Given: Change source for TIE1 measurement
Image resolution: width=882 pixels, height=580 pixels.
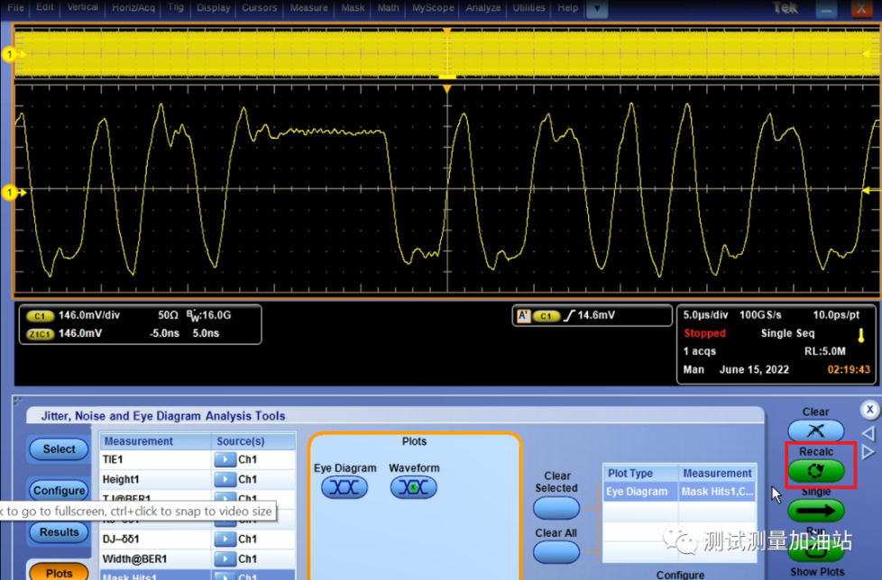Looking at the screenshot, I should [x=225, y=459].
